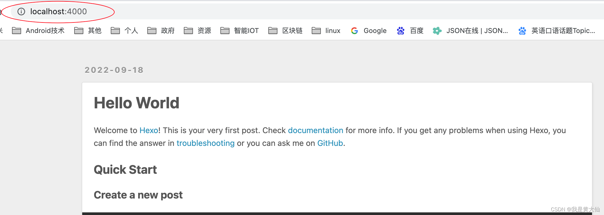604x215 pixels.
Task: Open the troubleshooting link
Action: point(206,143)
